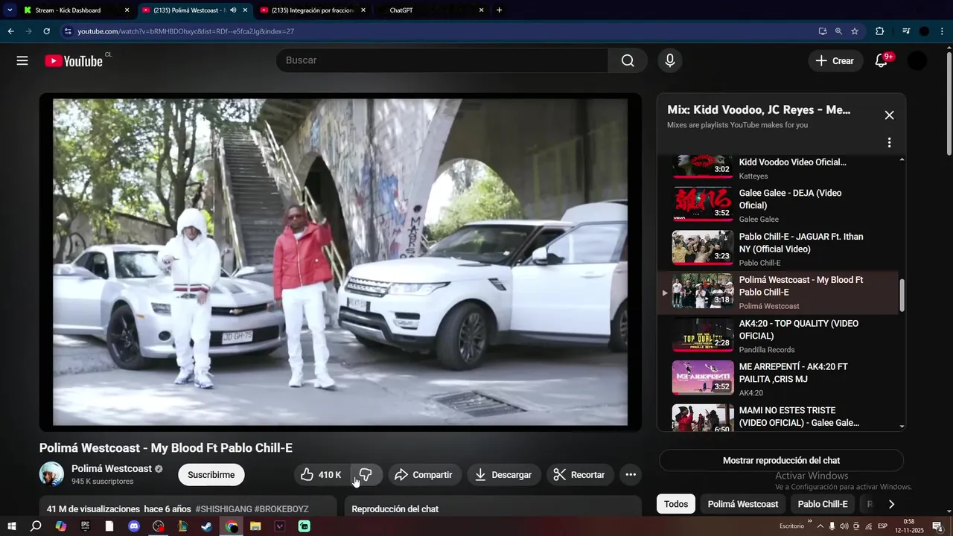The width and height of the screenshot is (953, 536).
Task: Close the Mix playlist panel
Action: [889, 115]
